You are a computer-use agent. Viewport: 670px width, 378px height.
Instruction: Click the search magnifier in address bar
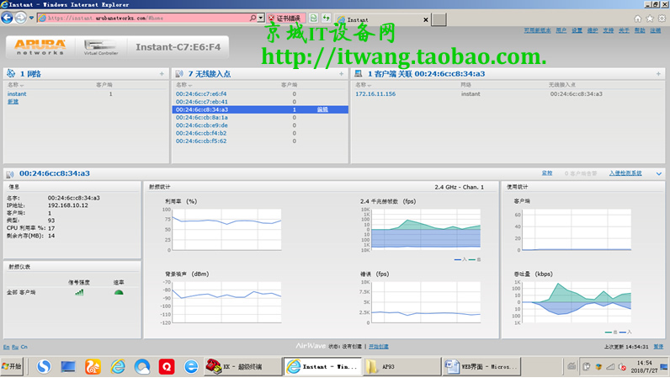click(x=253, y=18)
